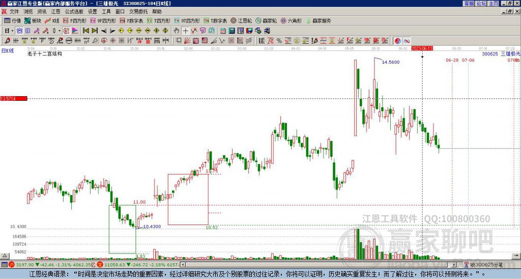Screen dimensions: 521x279
Task: Click the 行情 toolbar button
Action: (x=12, y=20)
